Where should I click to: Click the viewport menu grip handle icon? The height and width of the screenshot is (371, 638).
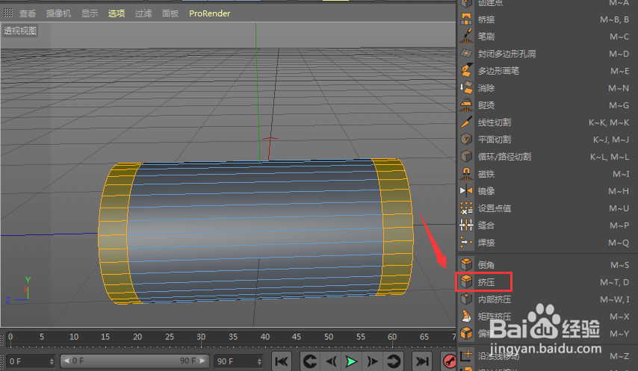(x=8, y=13)
